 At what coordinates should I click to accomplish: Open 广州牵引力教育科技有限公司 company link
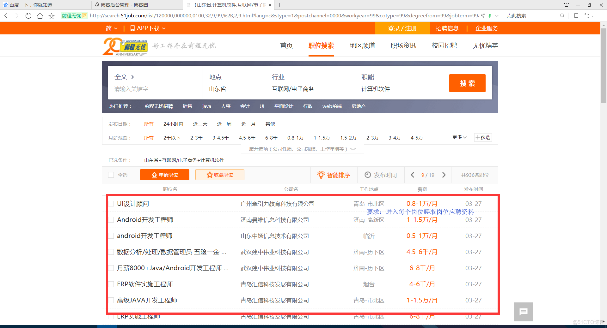click(278, 204)
